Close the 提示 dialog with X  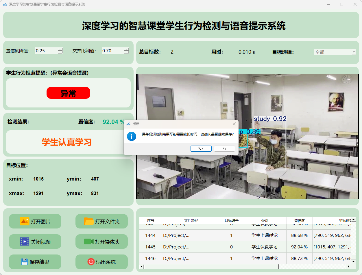(x=234, y=124)
